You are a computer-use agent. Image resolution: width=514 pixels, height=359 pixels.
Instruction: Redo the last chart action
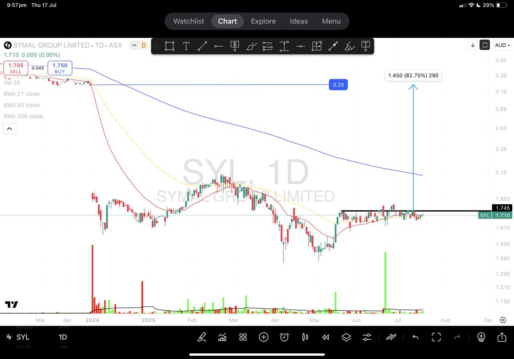pyautogui.click(x=457, y=337)
